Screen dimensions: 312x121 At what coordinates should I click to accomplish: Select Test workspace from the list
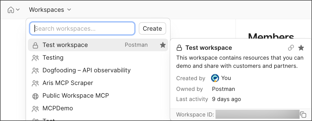point(65,45)
